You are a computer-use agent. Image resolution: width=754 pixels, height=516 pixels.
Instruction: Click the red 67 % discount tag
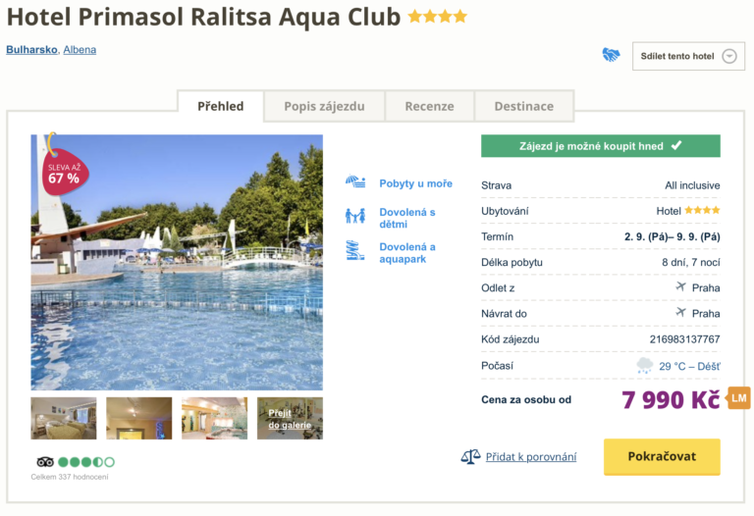[x=66, y=173]
